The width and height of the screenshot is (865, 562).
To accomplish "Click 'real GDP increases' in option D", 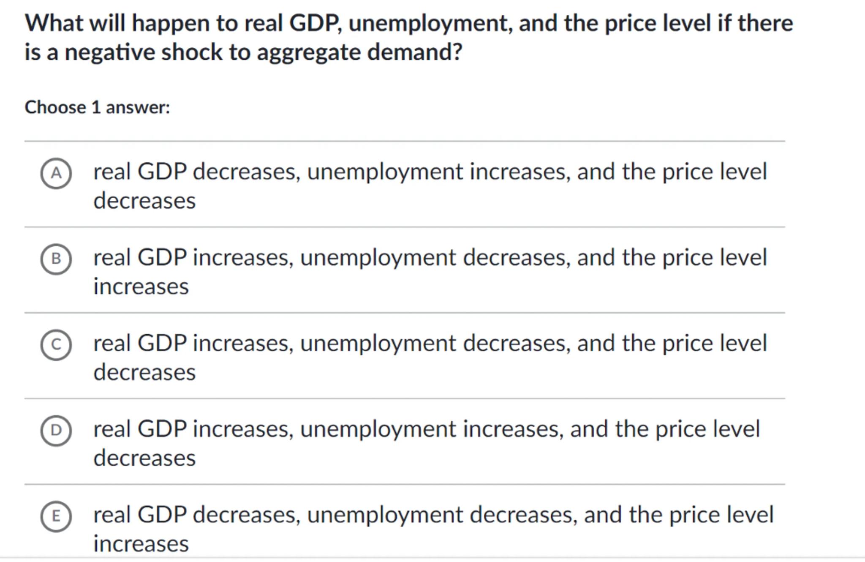I will [193, 429].
